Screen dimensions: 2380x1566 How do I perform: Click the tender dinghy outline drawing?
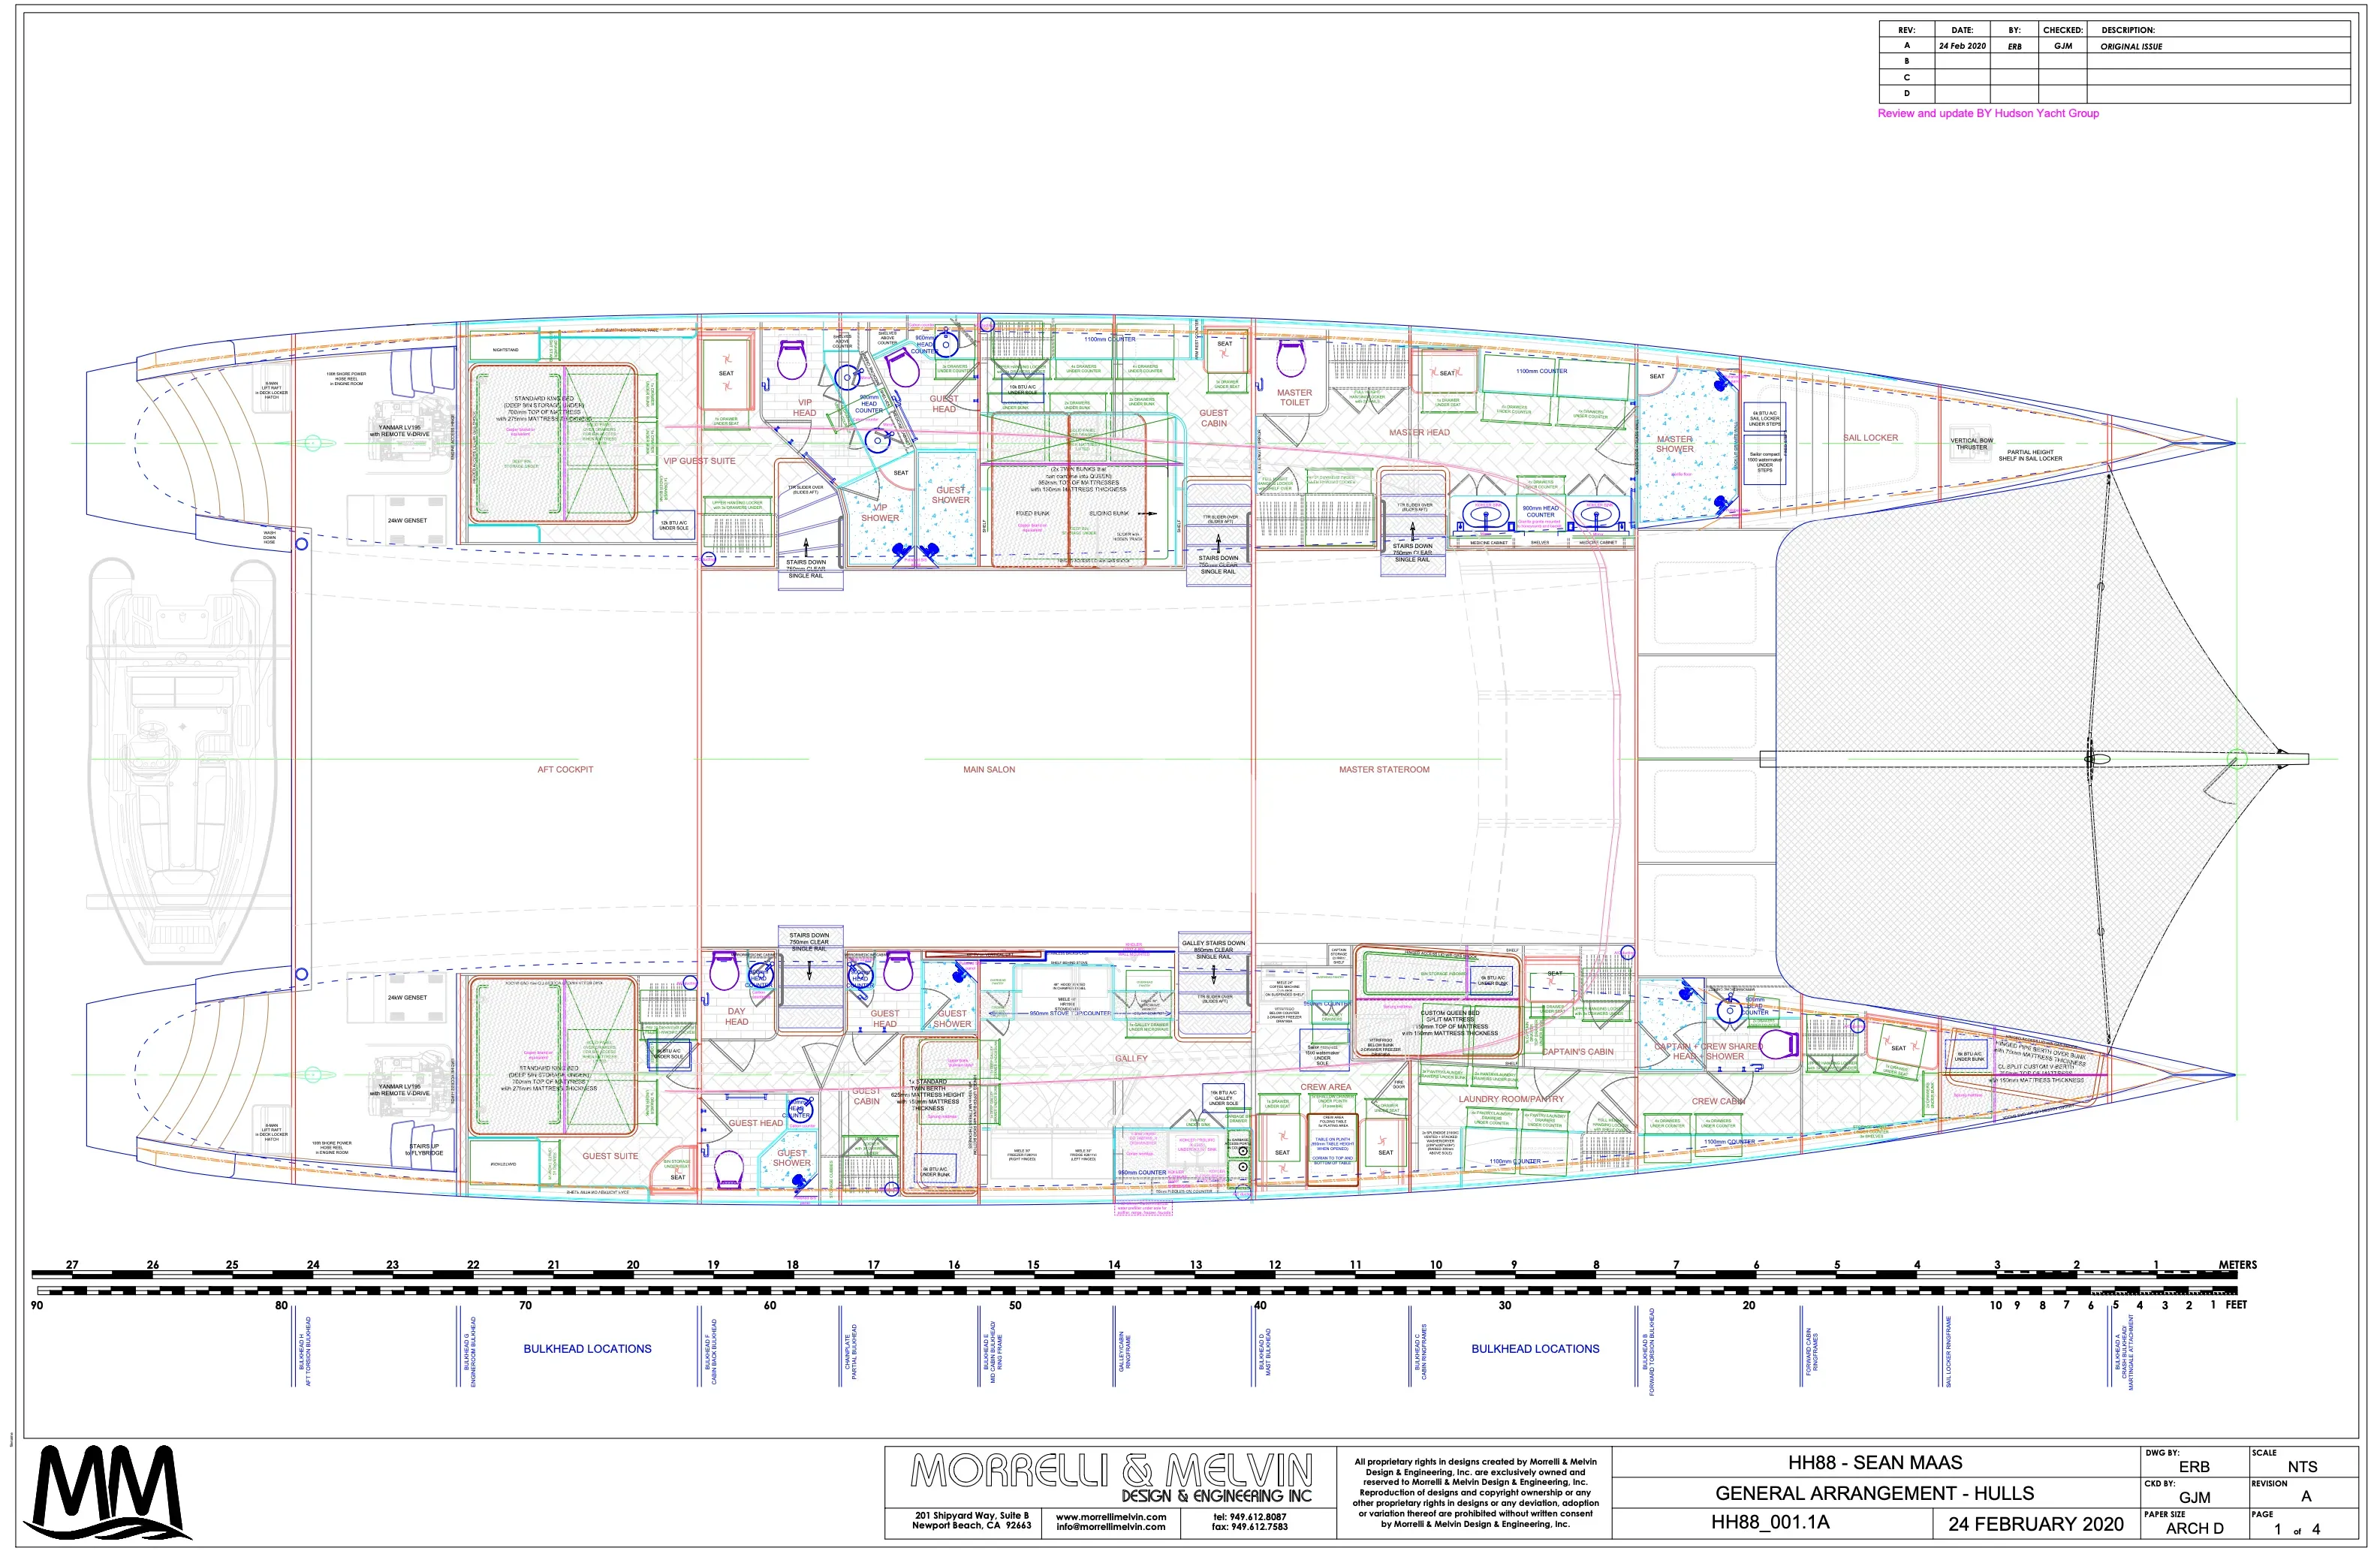(x=182, y=760)
